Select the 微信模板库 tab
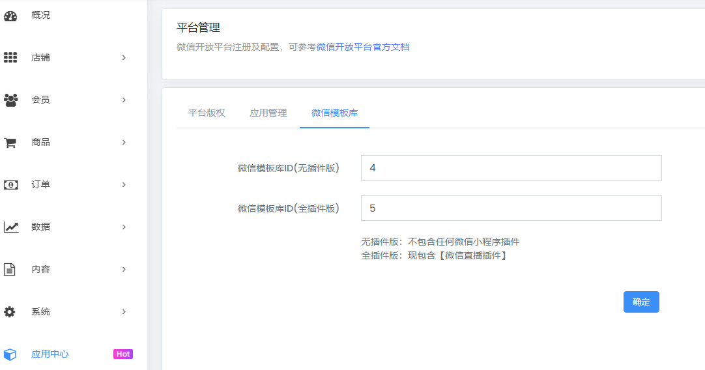The height and width of the screenshot is (370, 705). (x=334, y=113)
